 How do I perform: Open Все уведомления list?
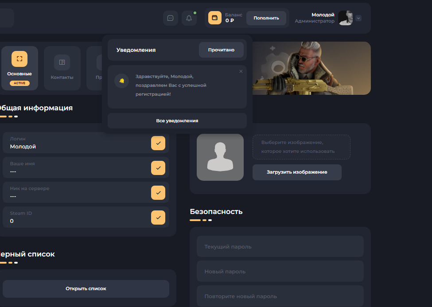click(x=177, y=120)
